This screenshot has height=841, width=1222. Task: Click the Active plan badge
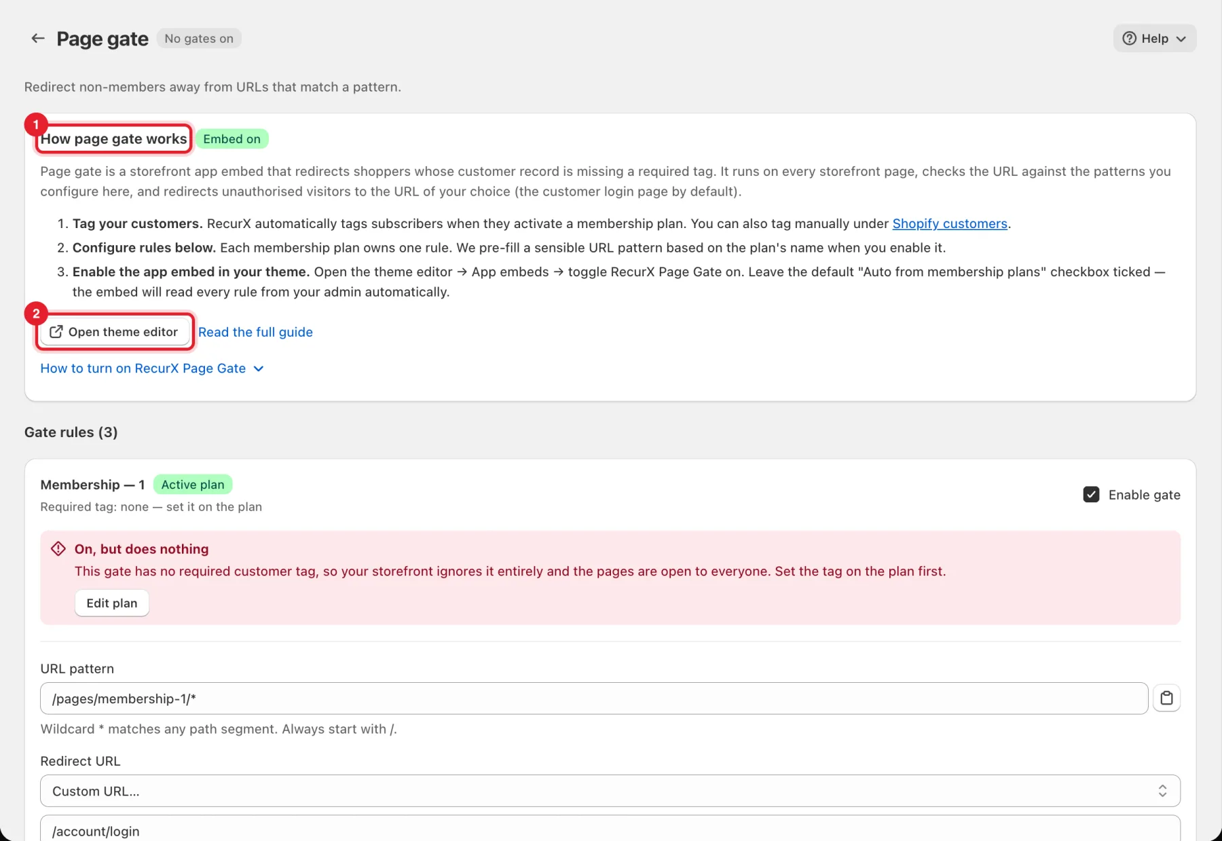tap(193, 485)
